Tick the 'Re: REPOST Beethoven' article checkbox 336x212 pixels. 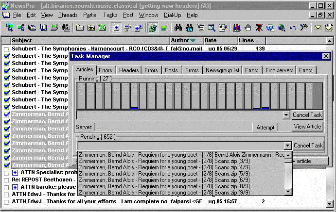coord(6,180)
